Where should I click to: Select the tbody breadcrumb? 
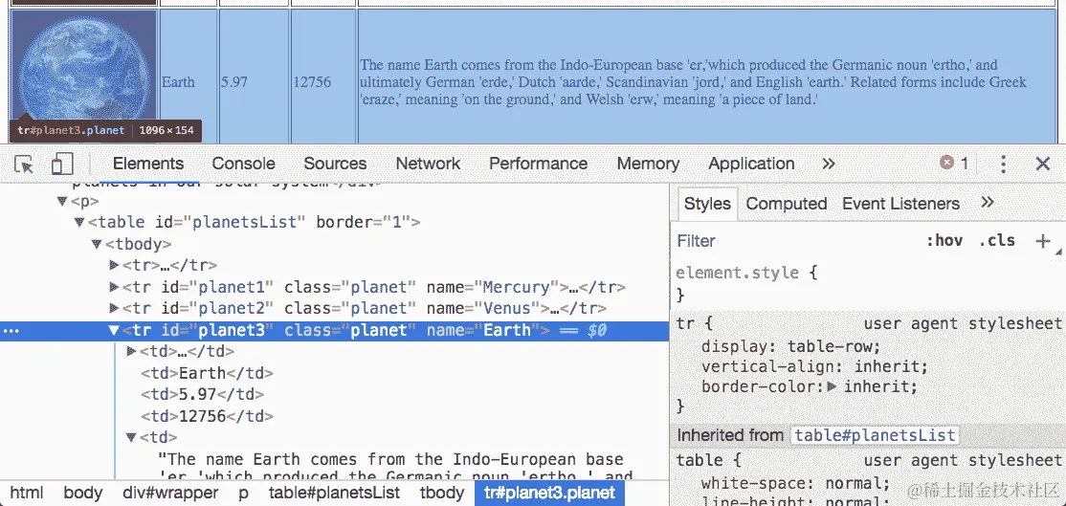442,493
